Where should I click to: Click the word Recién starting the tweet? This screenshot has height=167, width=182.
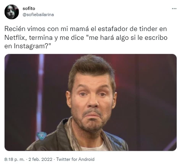point(15,29)
